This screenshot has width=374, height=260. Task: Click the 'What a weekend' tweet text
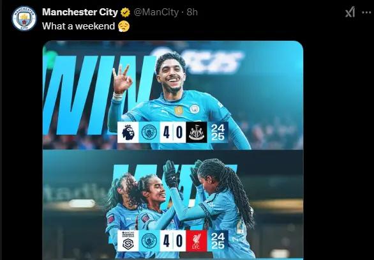79,26
